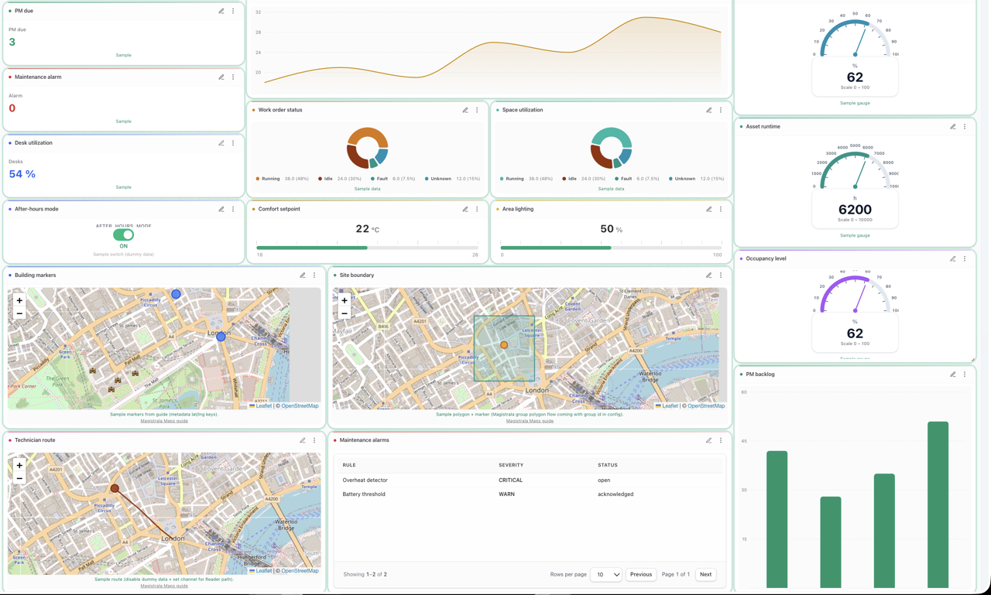This screenshot has width=991, height=595.
Task: Edit the Maintenance alarms table widget
Action: pyautogui.click(x=709, y=440)
